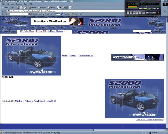168x134 pixels.
Task: Click the horizontal scrollbar thumb at bottom
Action: [48, 130]
